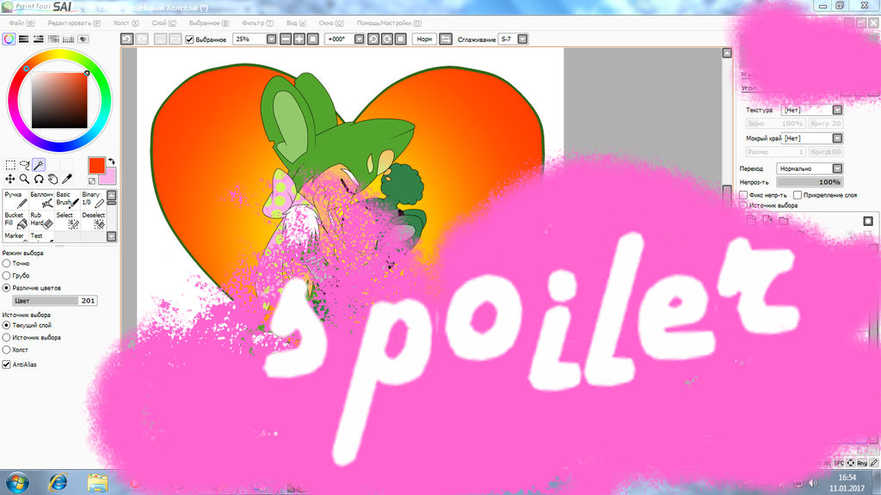This screenshot has height=495, width=881.
Task: Select the hand pan tool
Action: [x=52, y=179]
